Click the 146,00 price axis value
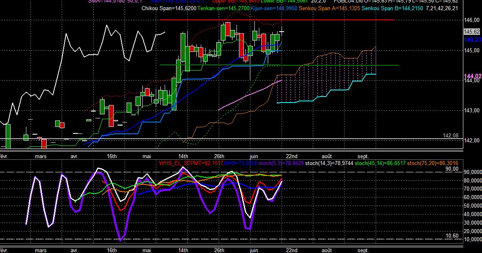The width and height of the screenshot is (482, 253). click(x=472, y=20)
